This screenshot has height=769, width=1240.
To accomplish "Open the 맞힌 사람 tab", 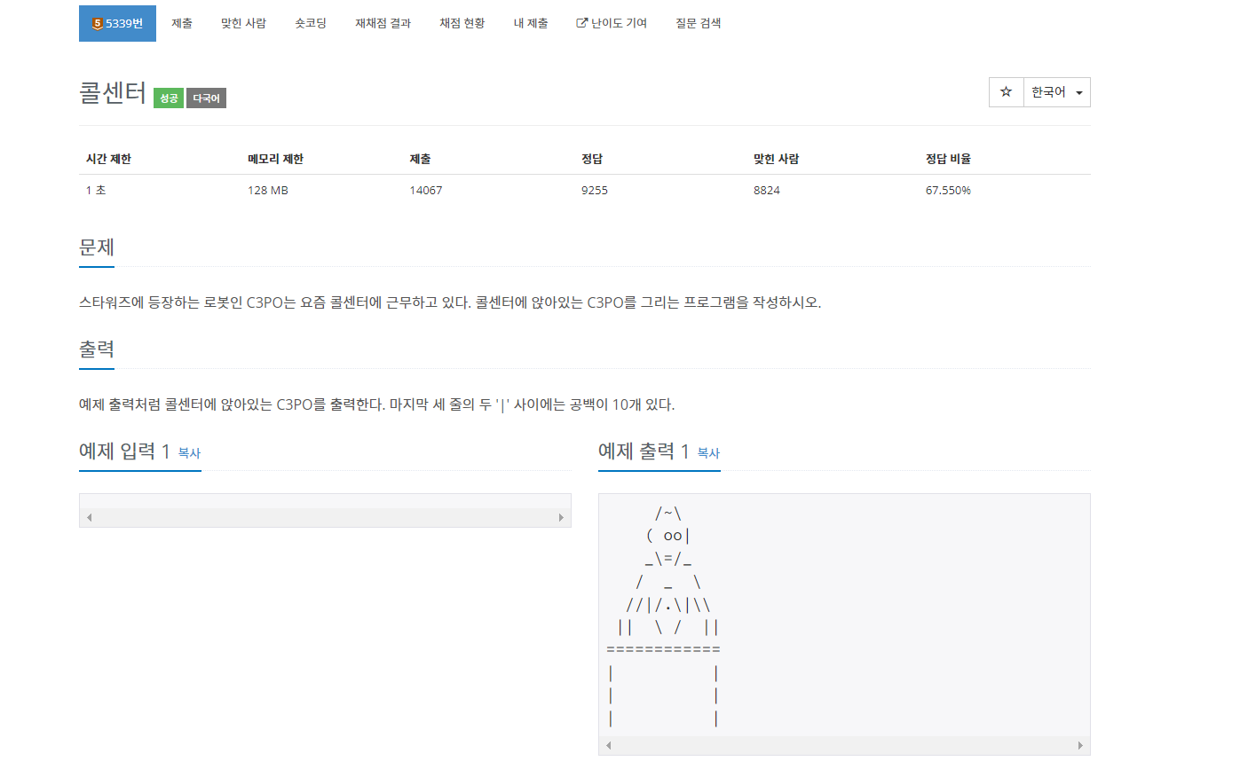I will click(243, 23).
